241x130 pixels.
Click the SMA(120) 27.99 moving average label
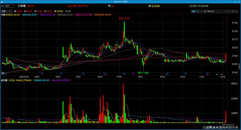tap(83, 15)
